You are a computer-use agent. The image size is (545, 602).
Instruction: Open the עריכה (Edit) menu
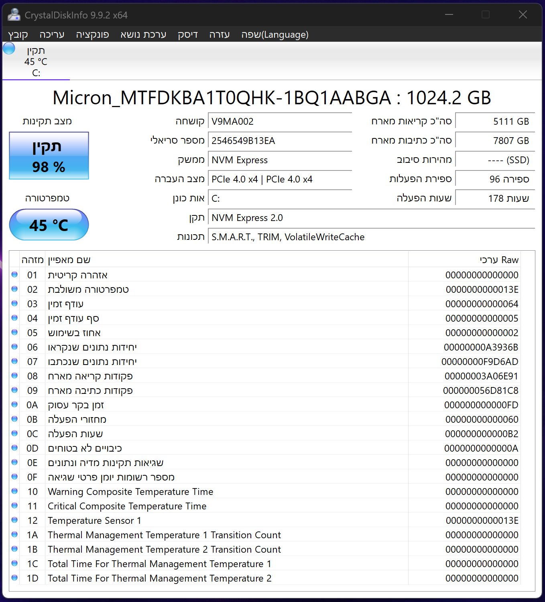[x=52, y=34]
